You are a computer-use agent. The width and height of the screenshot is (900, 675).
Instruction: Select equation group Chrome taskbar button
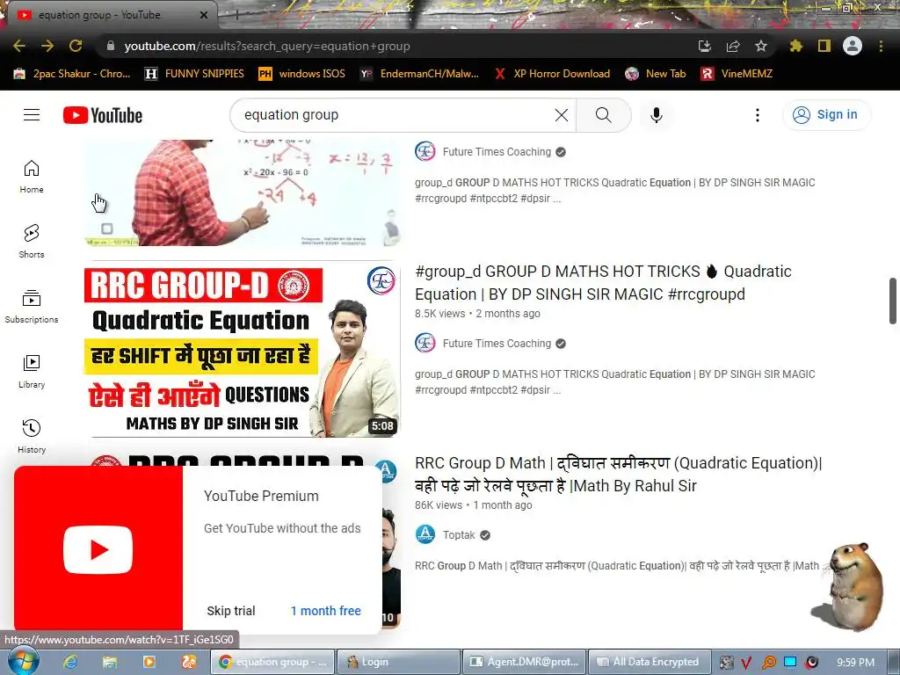[x=272, y=662]
